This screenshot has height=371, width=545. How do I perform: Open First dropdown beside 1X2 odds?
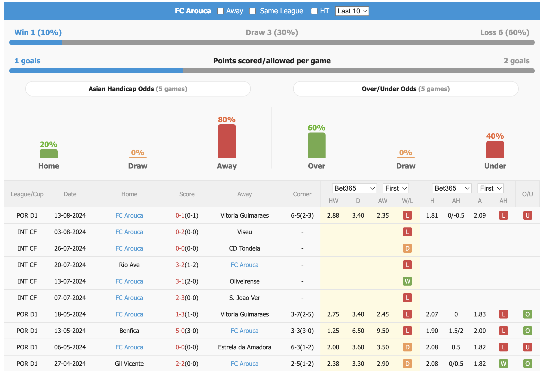click(x=396, y=188)
